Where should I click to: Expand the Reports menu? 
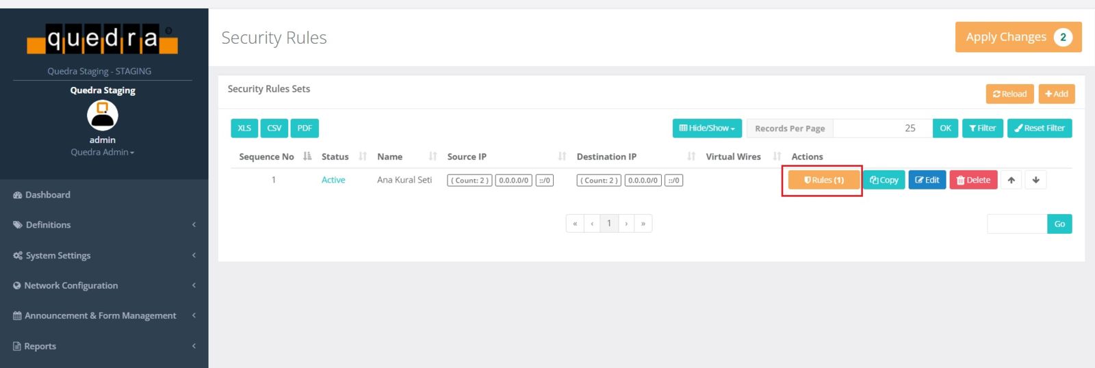[x=104, y=346]
